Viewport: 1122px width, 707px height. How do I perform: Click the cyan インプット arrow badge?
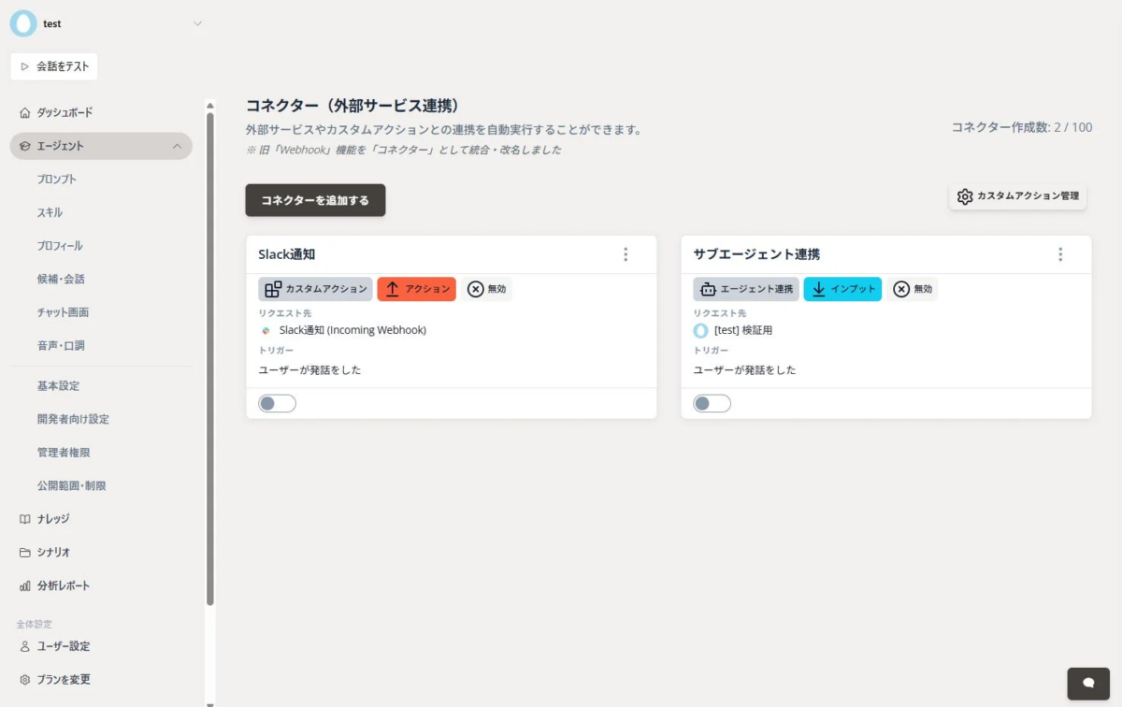[842, 289]
